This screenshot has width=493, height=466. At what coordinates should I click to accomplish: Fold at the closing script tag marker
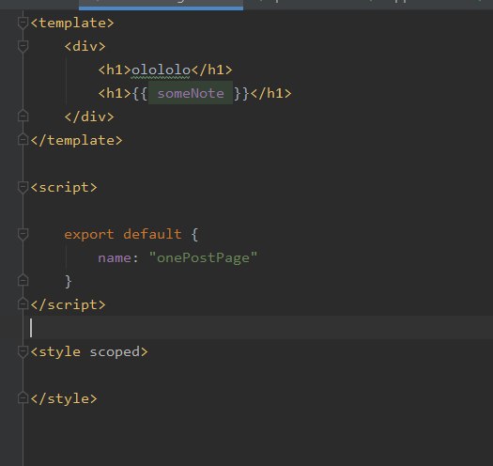(x=23, y=304)
